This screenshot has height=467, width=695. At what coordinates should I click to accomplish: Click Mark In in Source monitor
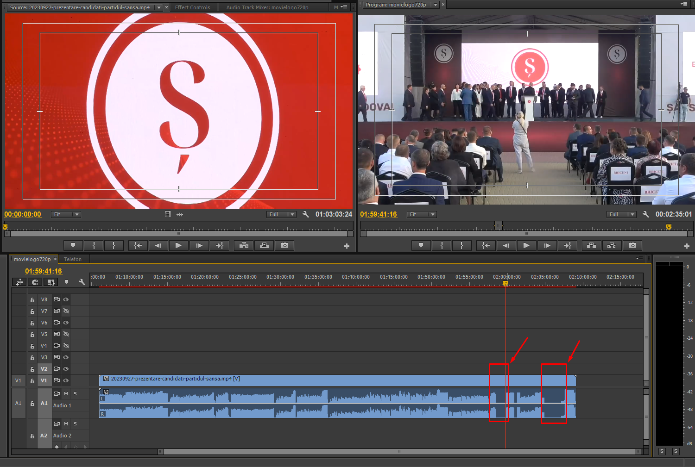click(x=94, y=245)
